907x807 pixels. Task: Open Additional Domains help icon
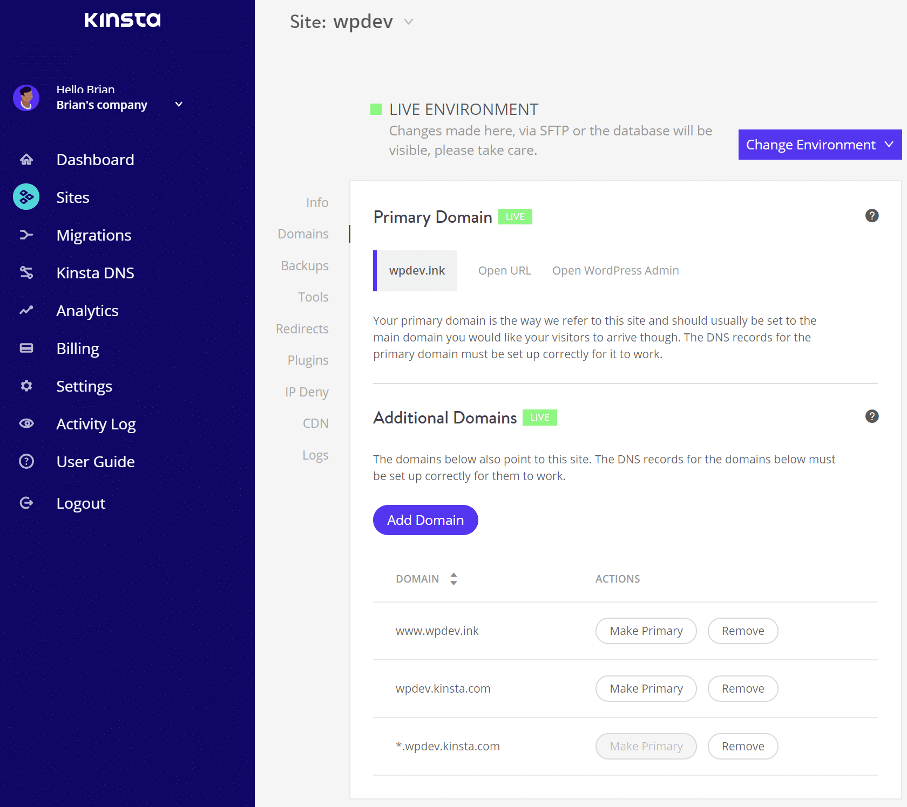(x=872, y=416)
